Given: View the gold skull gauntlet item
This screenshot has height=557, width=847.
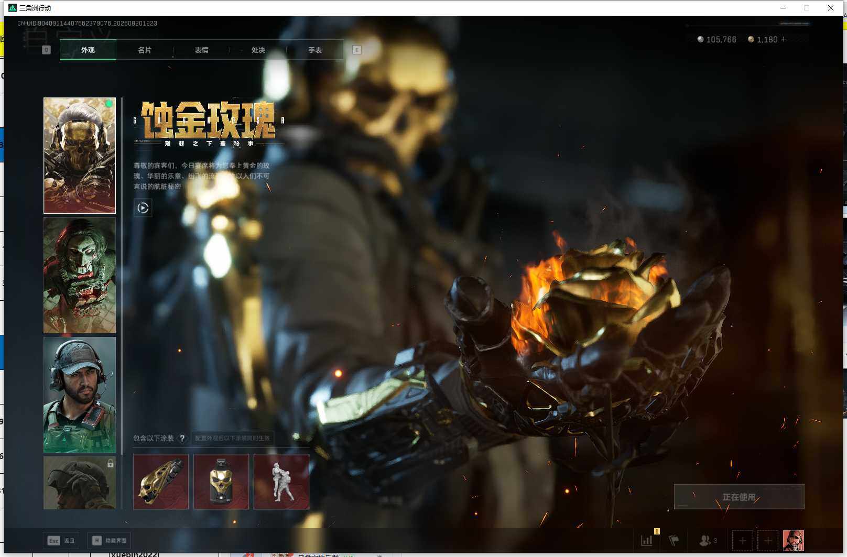Looking at the screenshot, I should [x=161, y=482].
